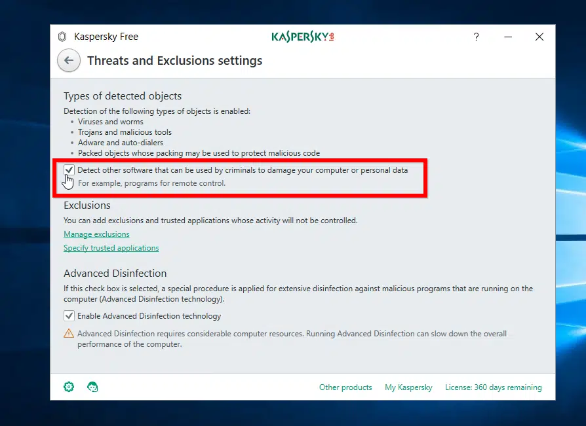Select the Adware and auto-dialers item
Image resolution: width=586 pixels, height=426 pixels.
pyautogui.click(x=121, y=143)
